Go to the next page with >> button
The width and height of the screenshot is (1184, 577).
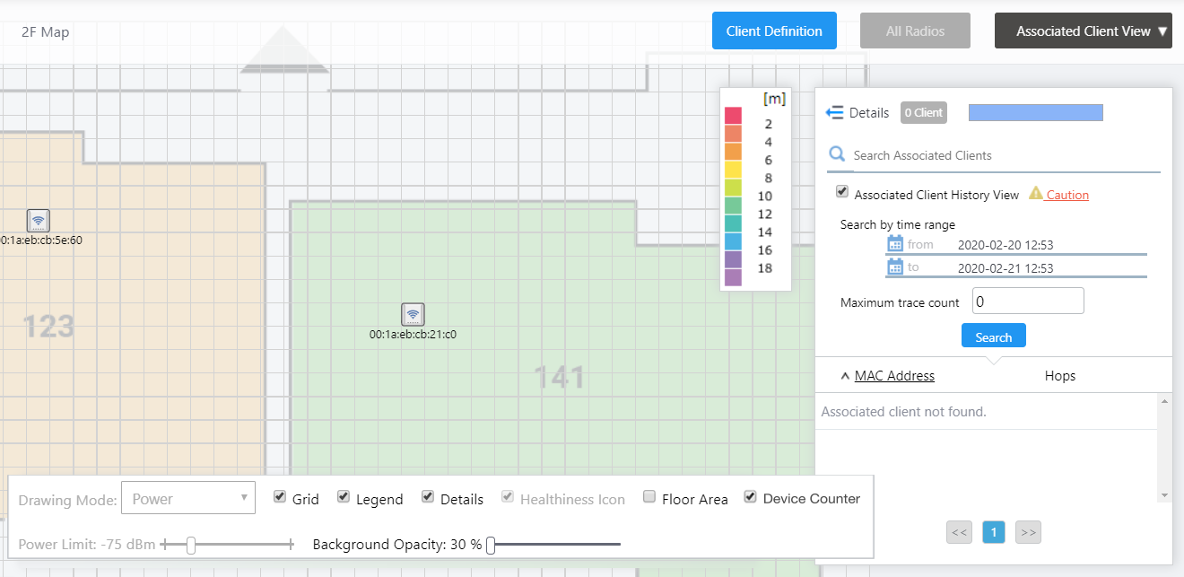[x=1028, y=532]
